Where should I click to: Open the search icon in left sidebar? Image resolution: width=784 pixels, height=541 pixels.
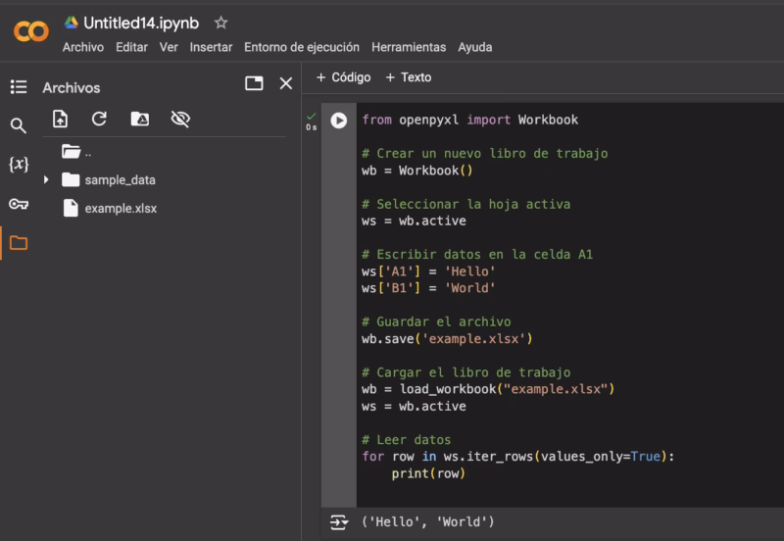(x=19, y=125)
